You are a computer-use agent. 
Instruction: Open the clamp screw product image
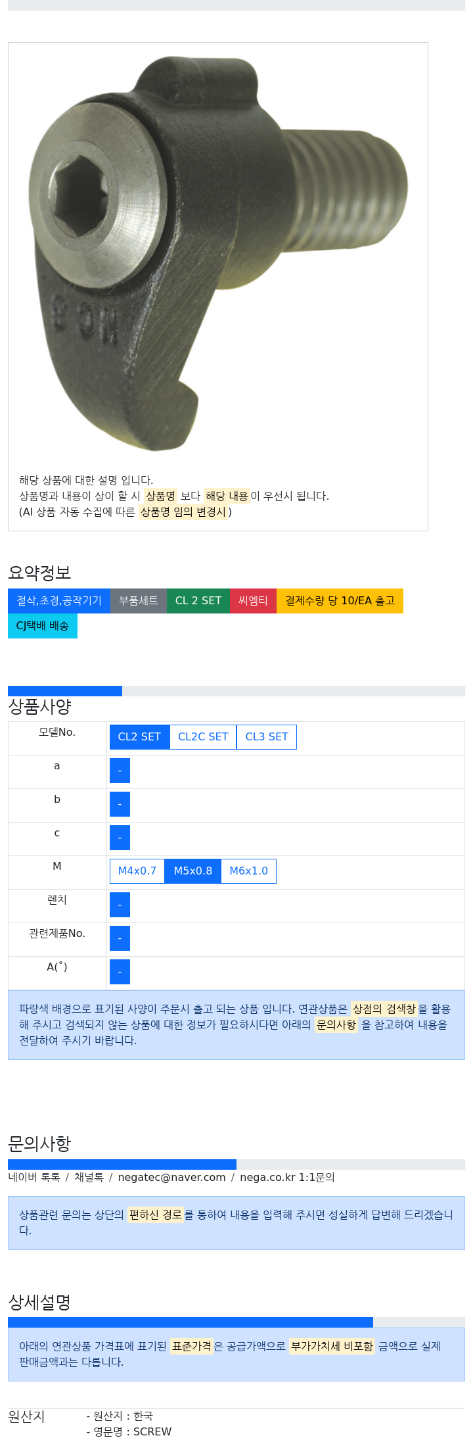click(218, 253)
